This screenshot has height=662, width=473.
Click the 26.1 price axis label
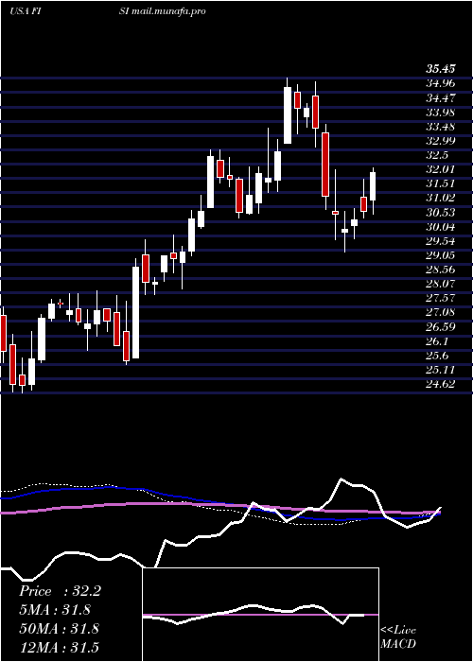click(x=438, y=341)
